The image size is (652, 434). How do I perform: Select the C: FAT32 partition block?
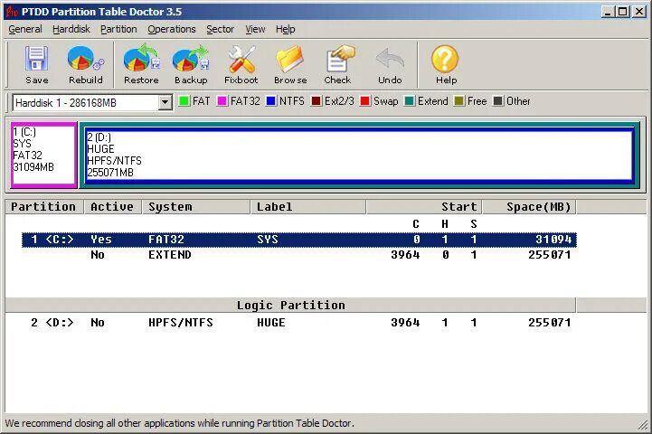point(43,155)
